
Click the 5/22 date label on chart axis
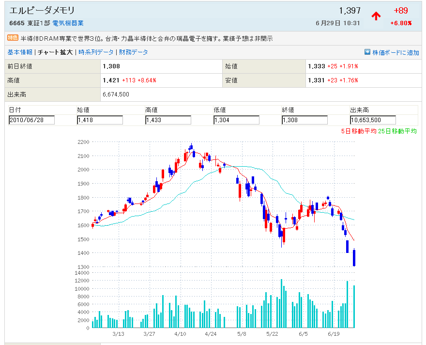[272, 334]
